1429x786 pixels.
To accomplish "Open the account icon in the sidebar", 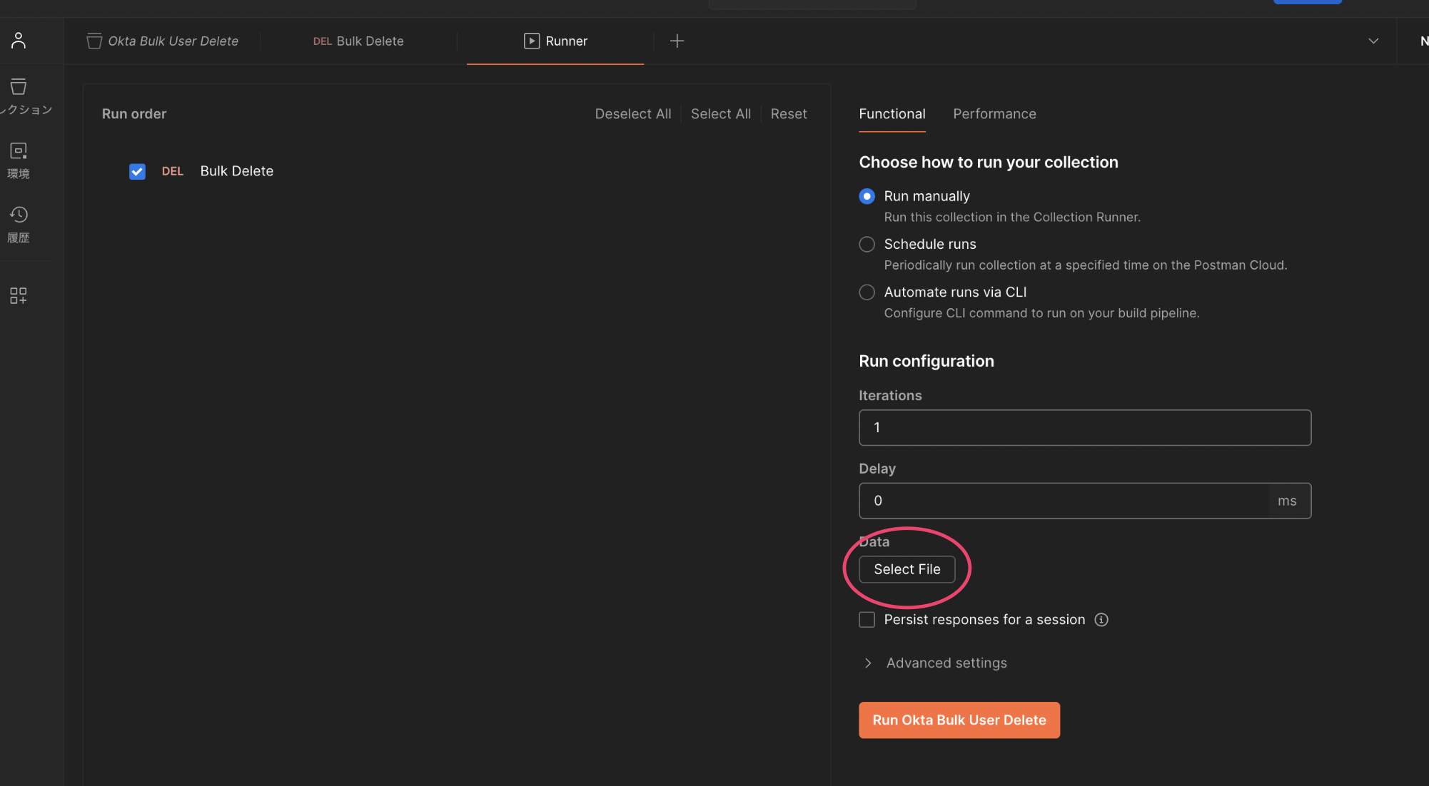I will (x=19, y=40).
